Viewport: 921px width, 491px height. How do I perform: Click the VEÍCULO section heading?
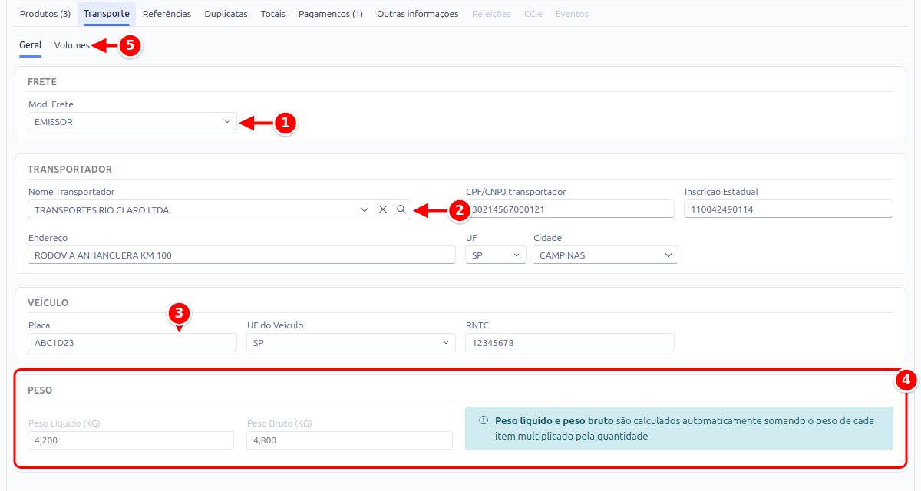tap(48, 303)
